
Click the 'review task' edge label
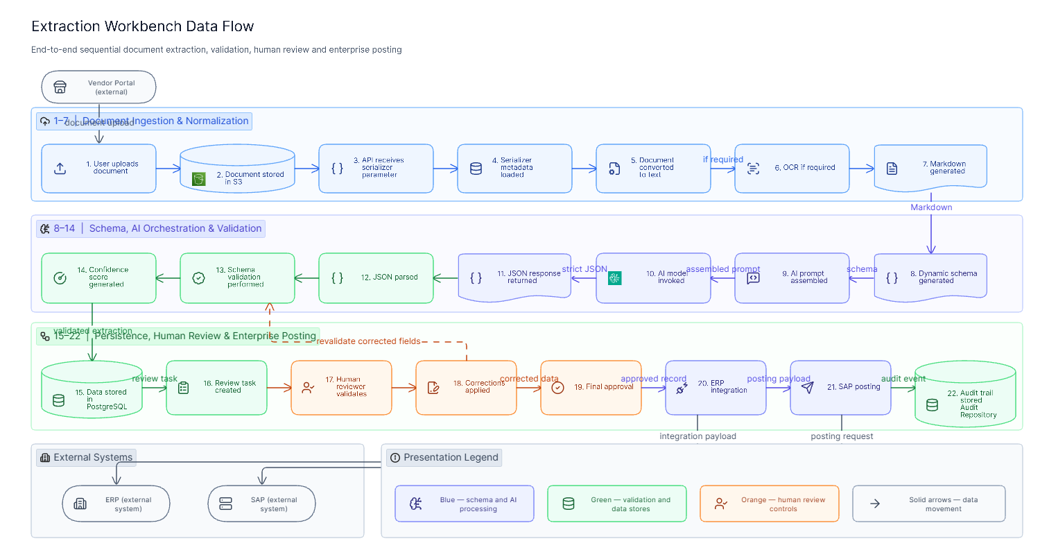[x=155, y=379]
